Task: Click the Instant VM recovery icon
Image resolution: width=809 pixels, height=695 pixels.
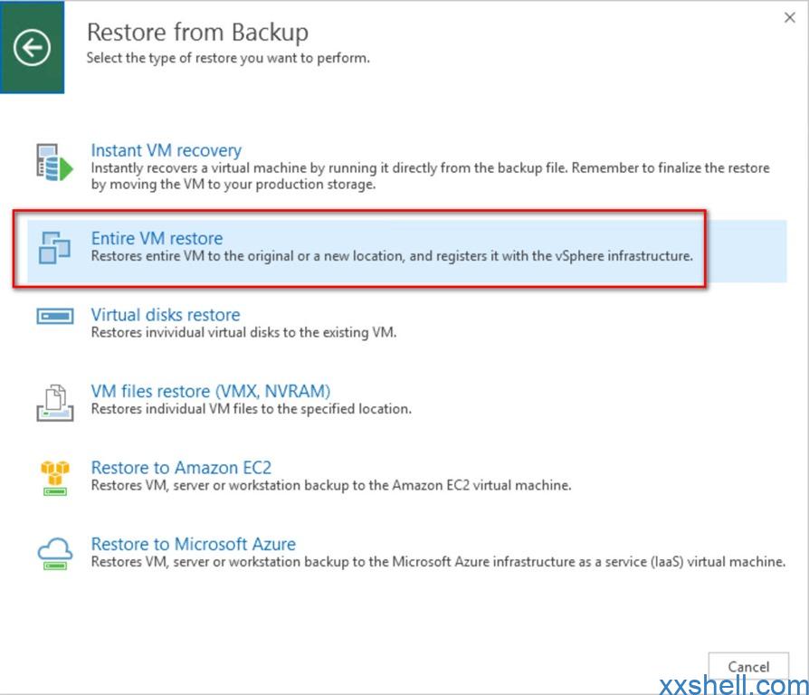Action: 54,163
